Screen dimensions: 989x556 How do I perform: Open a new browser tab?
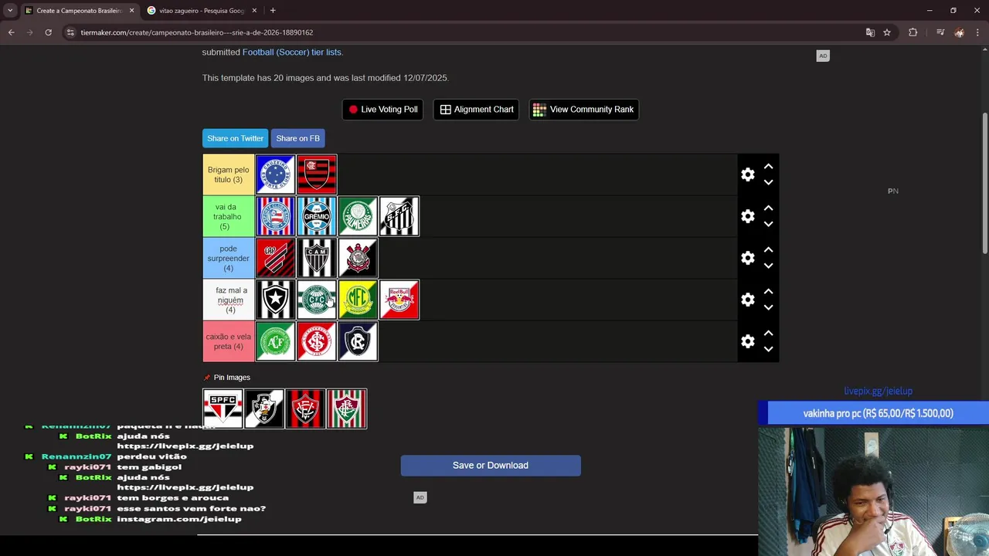tap(273, 11)
